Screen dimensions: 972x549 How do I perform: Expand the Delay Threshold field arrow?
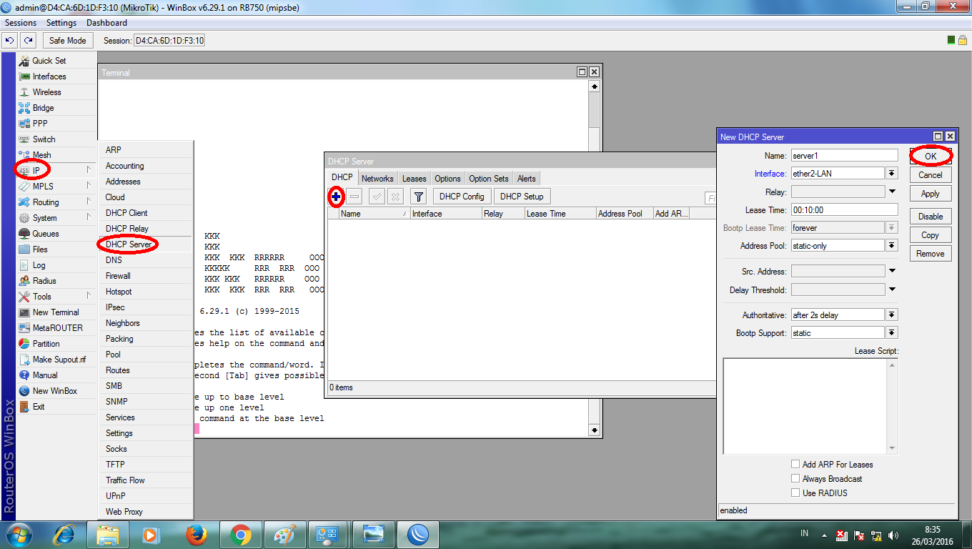[x=892, y=290]
